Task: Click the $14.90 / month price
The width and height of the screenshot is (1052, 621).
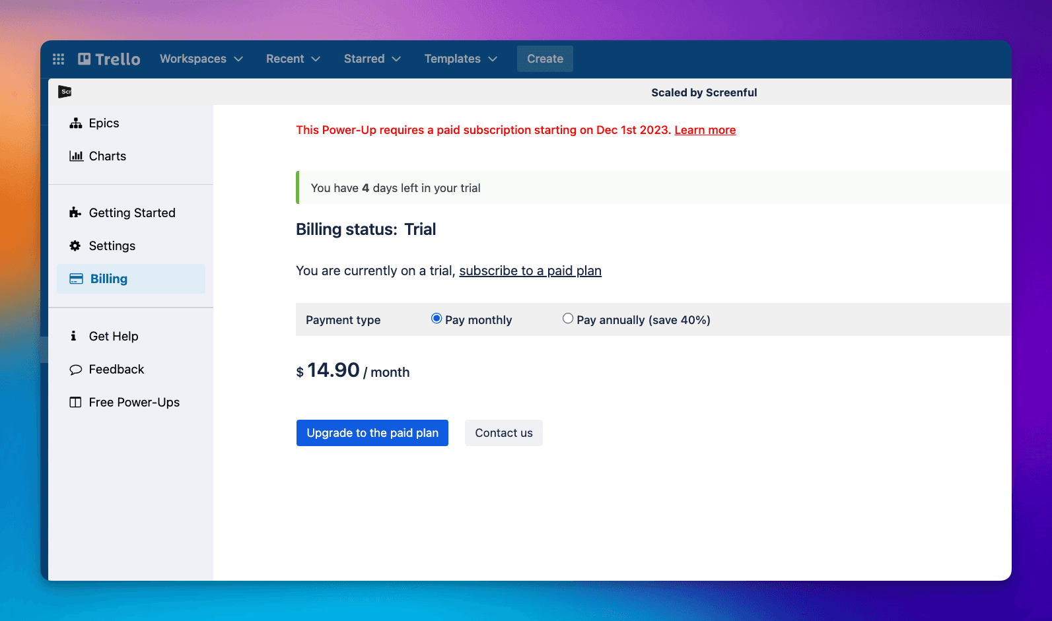Action: [x=353, y=371]
